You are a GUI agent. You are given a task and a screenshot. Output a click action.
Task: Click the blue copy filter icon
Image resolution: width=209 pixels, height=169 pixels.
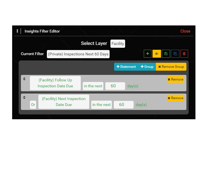[175, 54]
